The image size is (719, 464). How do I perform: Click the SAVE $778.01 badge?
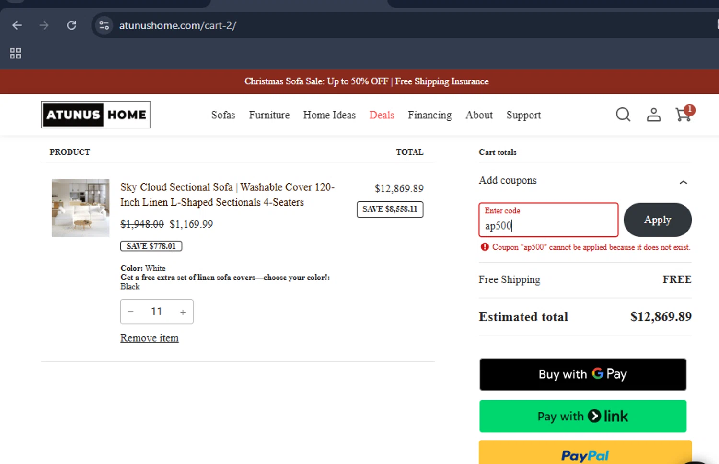pyautogui.click(x=151, y=246)
